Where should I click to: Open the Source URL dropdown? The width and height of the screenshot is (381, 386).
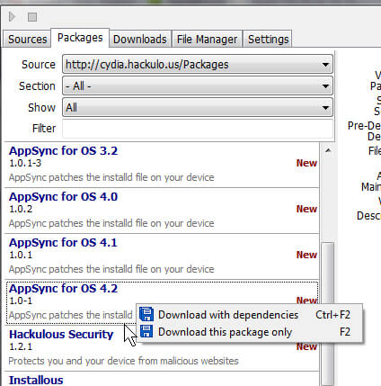pyautogui.click(x=198, y=64)
